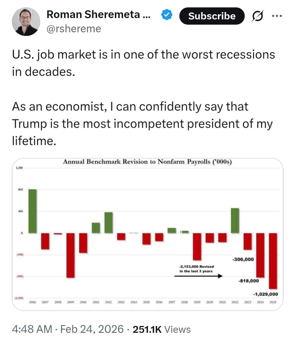Viewport: 295px width, 338px height.
Task: Select the red 2009 bar in chart
Action: coord(70,255)
